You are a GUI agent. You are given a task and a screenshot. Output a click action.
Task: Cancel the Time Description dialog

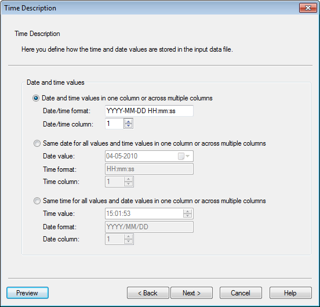tap(241, 293)
